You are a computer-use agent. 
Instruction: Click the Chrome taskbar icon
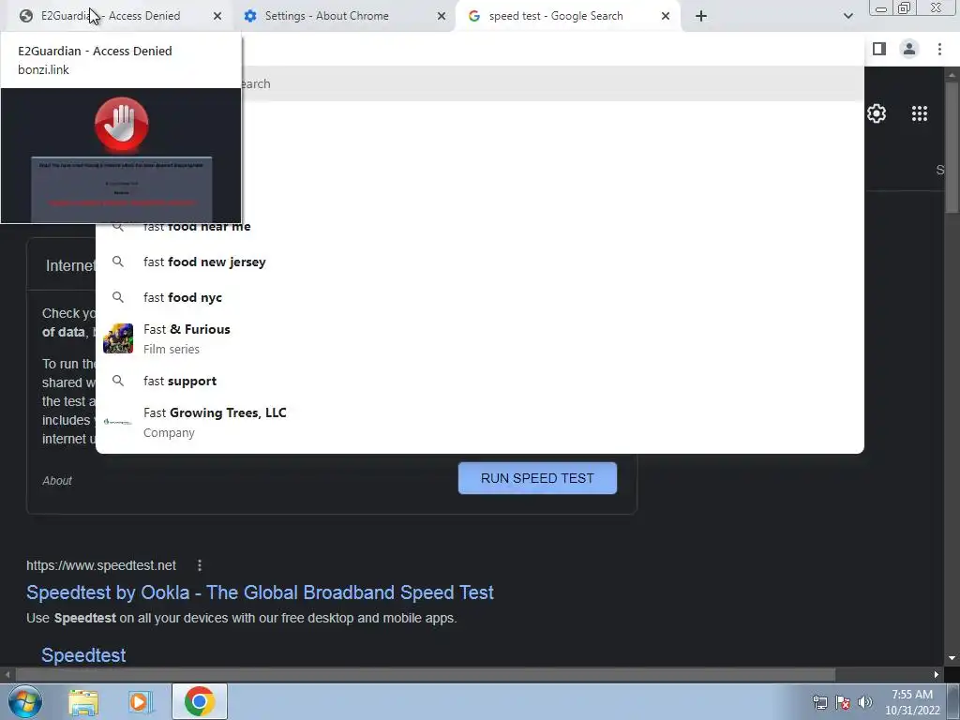coord(199,701)
